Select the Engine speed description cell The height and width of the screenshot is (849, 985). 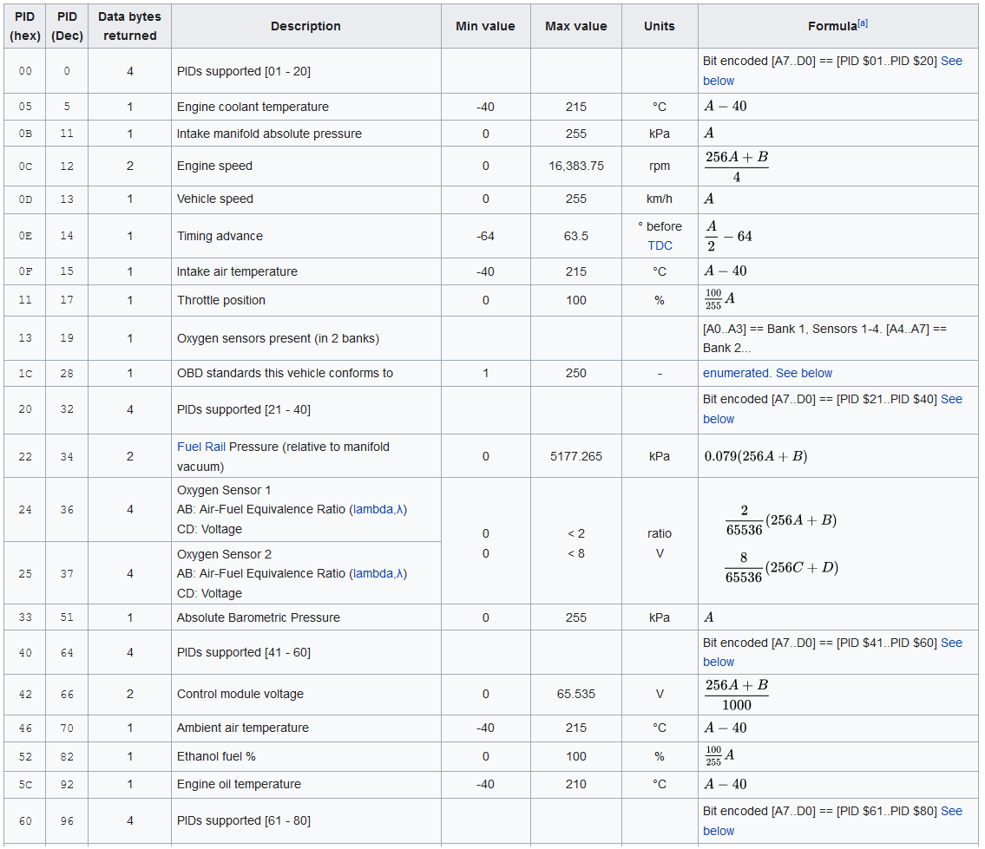coord(306,167)
